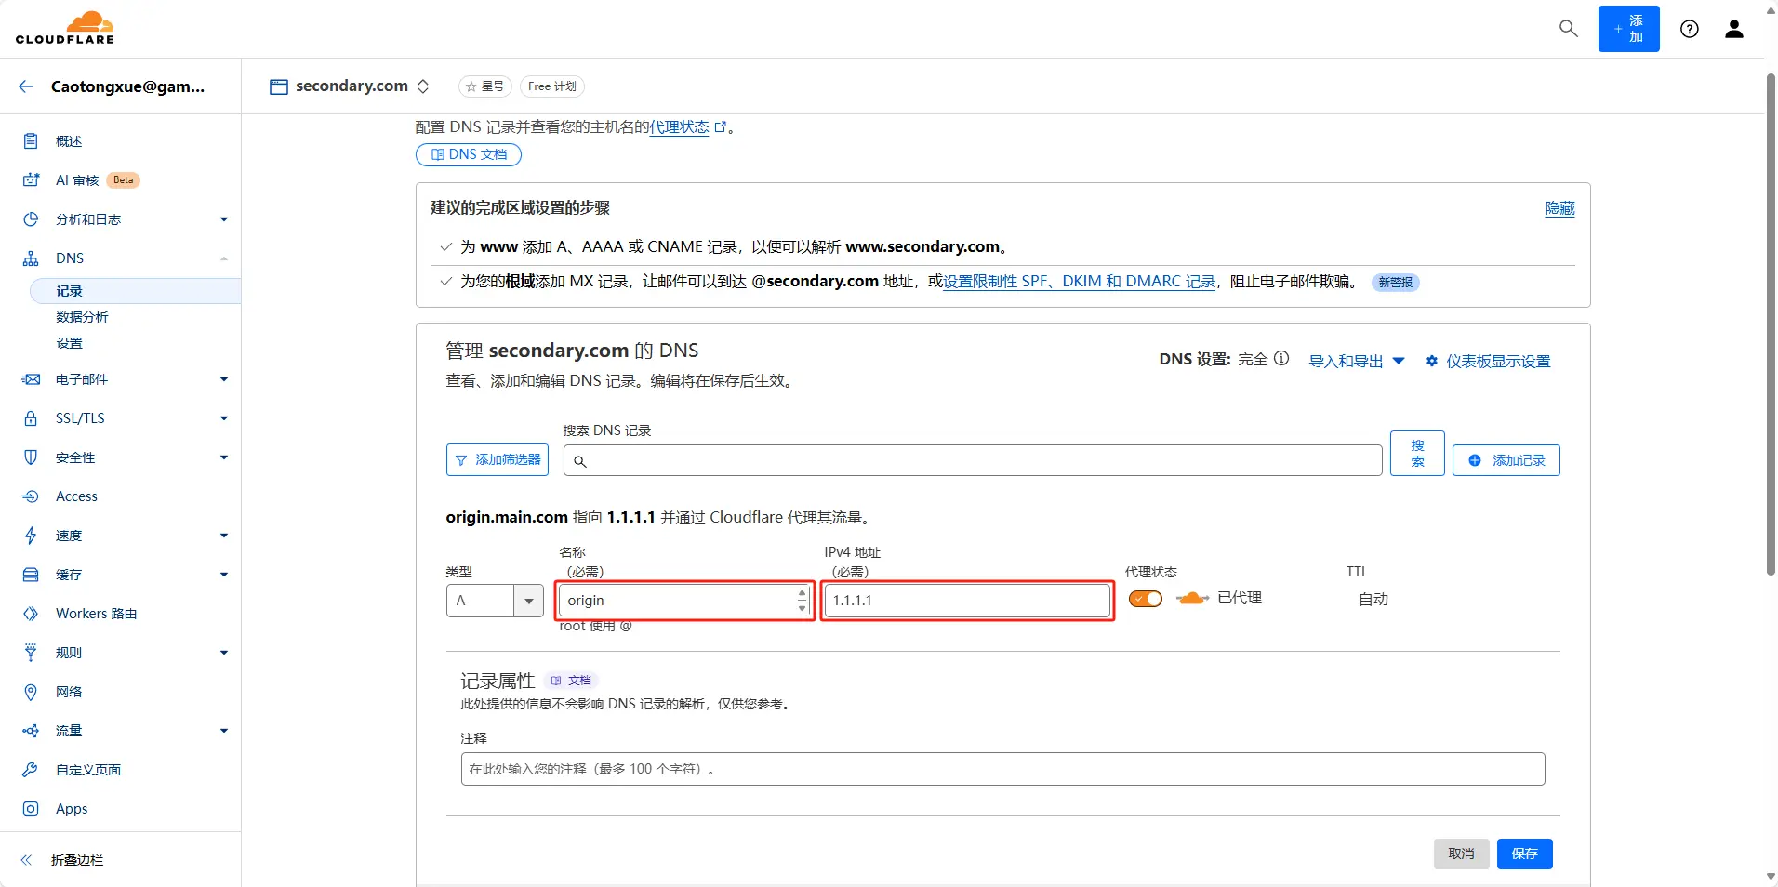Star the domain with 星号 button
Viewport: 1778px width, 887px height.
pos(484,86)
